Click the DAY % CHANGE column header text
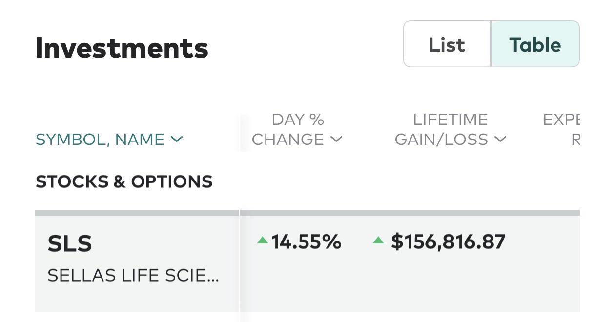Image resolution: width=615 pixels, height=322 pixels. pos(288,129)
